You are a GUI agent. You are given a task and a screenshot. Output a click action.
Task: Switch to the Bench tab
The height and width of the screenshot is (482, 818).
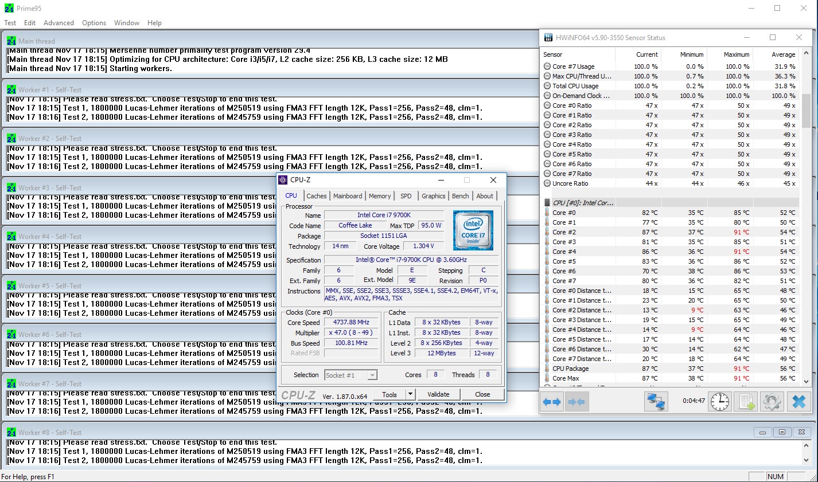(461, 196)
